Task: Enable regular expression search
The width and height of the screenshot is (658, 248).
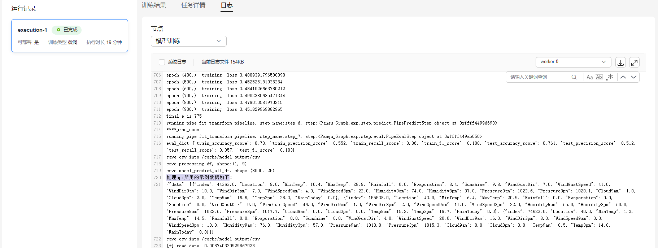Action: point(610,77)
